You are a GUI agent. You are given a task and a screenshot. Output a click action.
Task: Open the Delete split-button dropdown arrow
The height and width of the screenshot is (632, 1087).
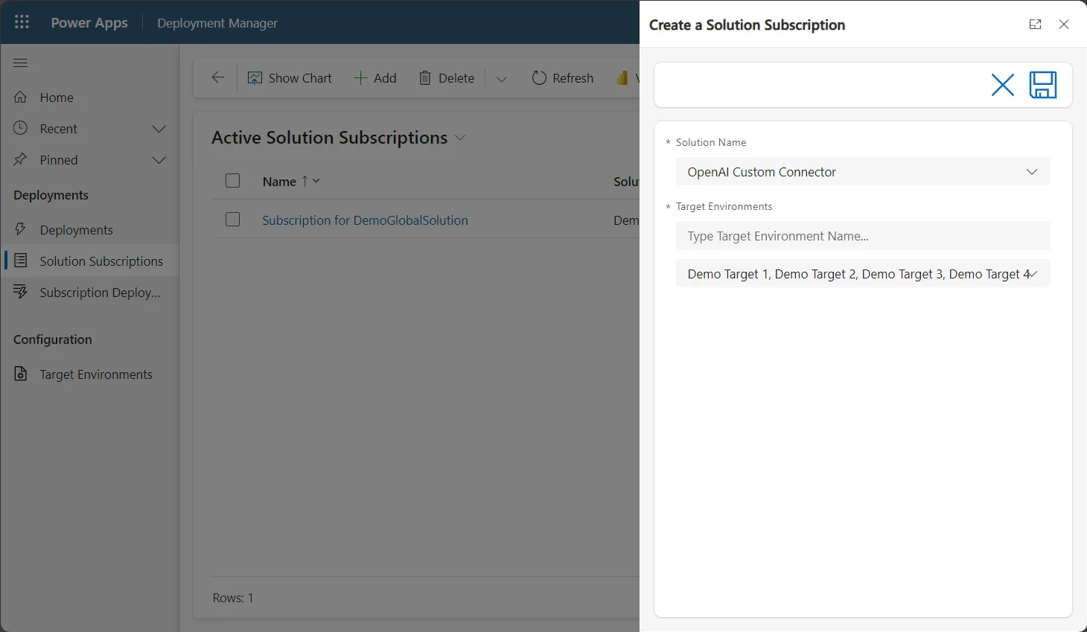coord(502,79)
